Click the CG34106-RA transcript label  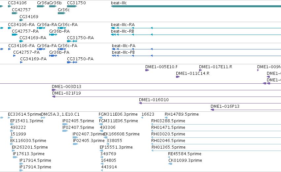(21, 24)
